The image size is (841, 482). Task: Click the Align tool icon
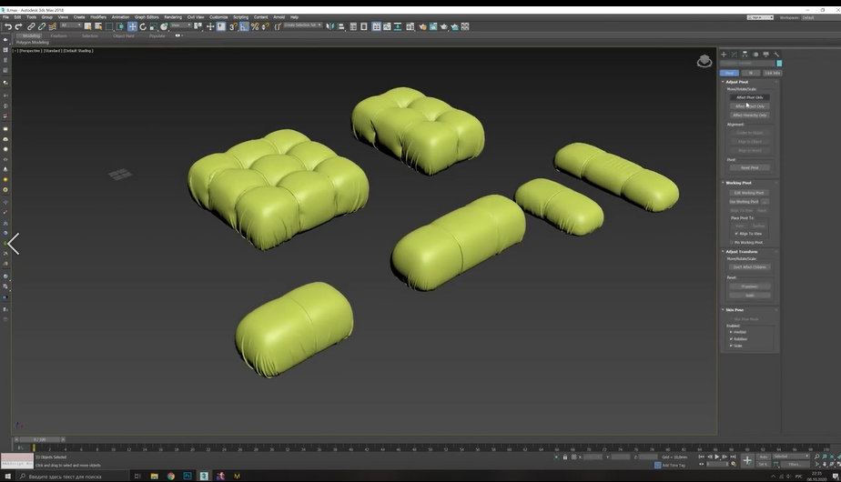[x=340, y=26]
